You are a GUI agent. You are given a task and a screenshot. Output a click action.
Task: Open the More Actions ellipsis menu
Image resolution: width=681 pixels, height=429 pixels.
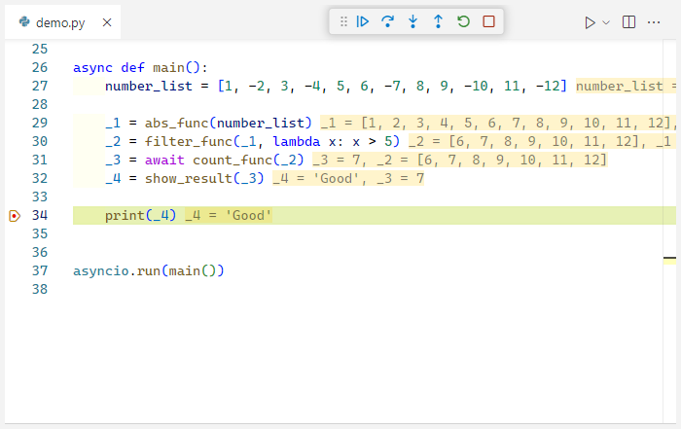(x=654, y=22)
